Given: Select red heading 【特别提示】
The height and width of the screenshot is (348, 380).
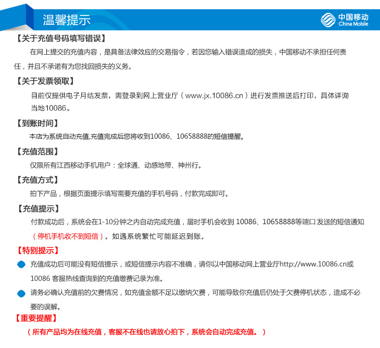Looking at the screenshot, I should pos(38,250).
